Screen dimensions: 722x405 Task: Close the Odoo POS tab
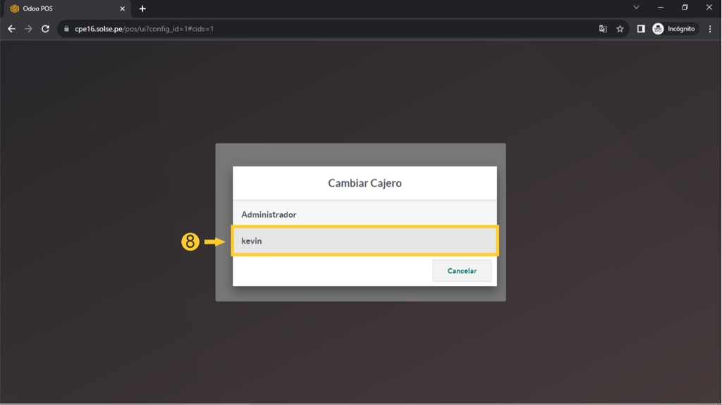click(x=123, y=8)
